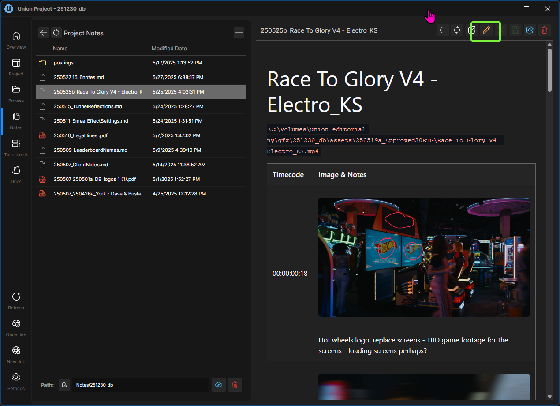Screen dimensions: 560x406
Task: Sort files by the Name column header
Action: (x=60, y=49)
